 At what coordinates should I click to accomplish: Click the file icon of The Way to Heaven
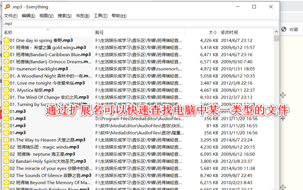tap(6, 140)
